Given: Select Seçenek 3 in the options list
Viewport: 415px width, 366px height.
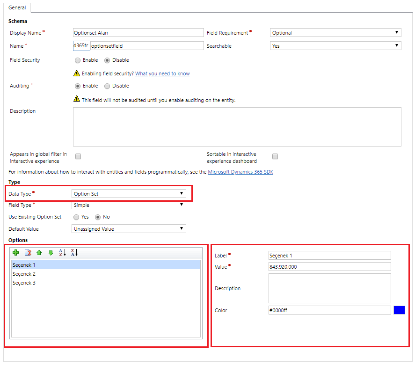Looking at the screenshot, I should coord(24,282).
